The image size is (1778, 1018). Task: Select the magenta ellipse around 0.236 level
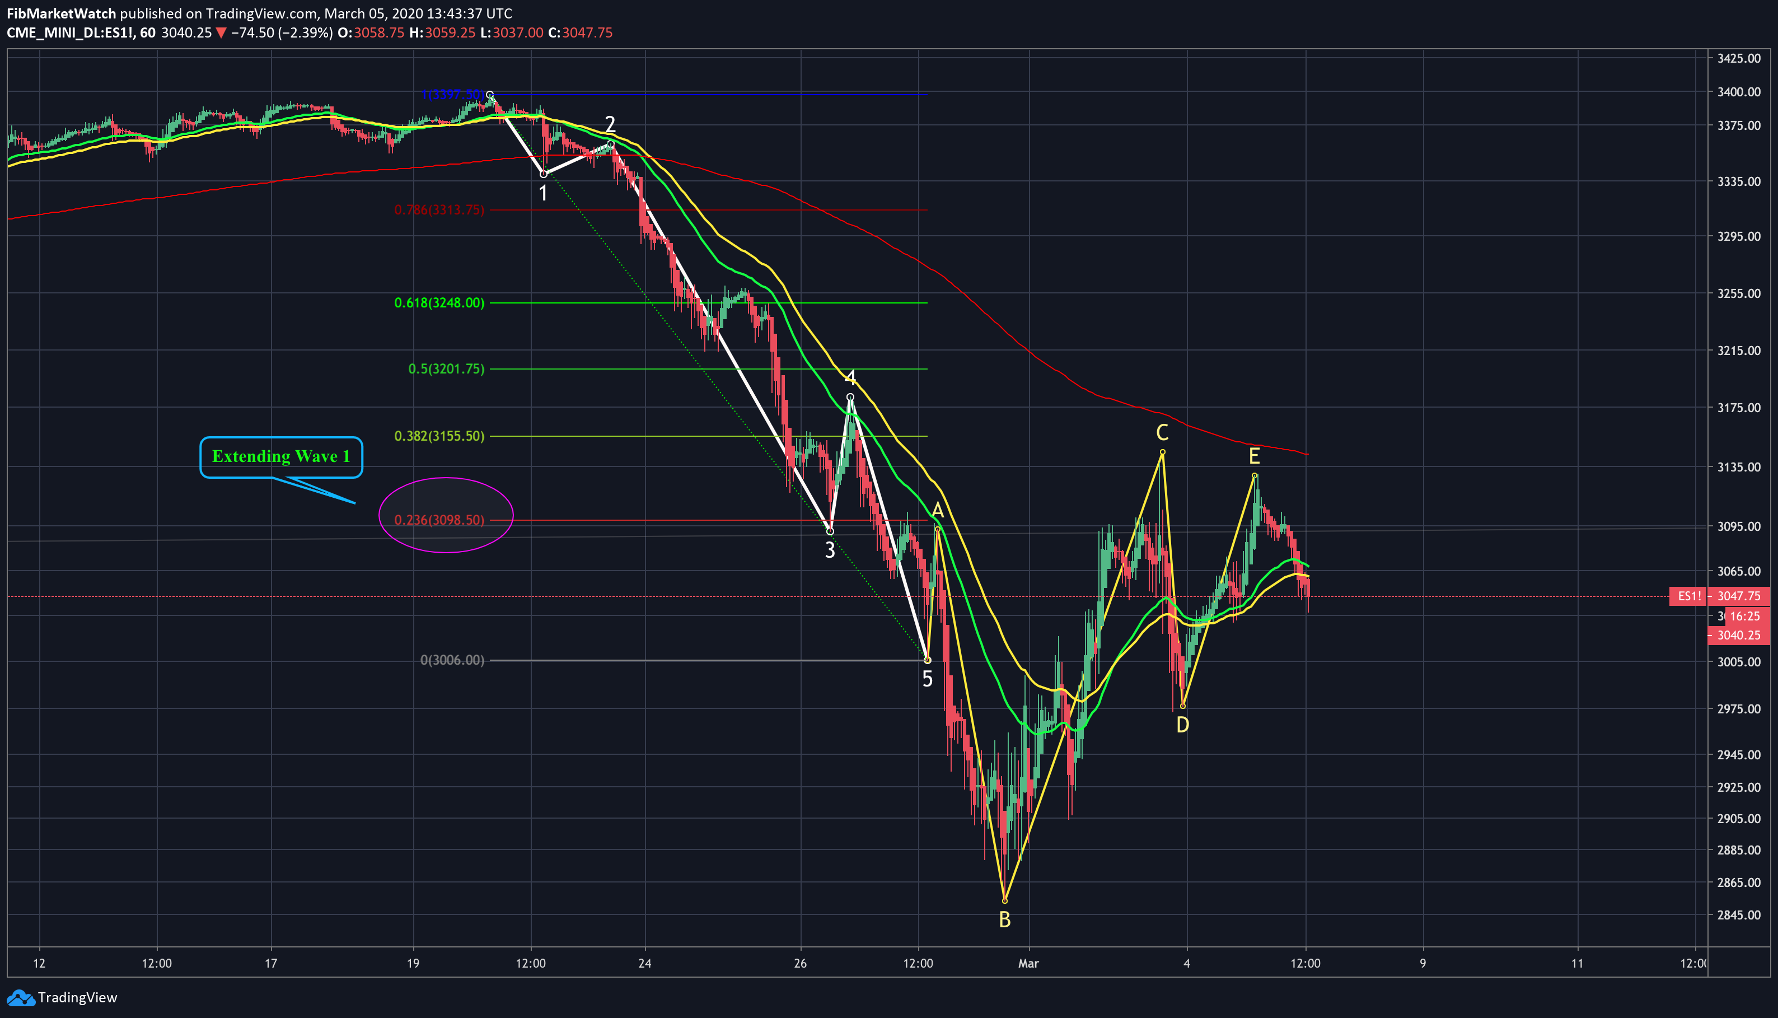pos(446,515)
